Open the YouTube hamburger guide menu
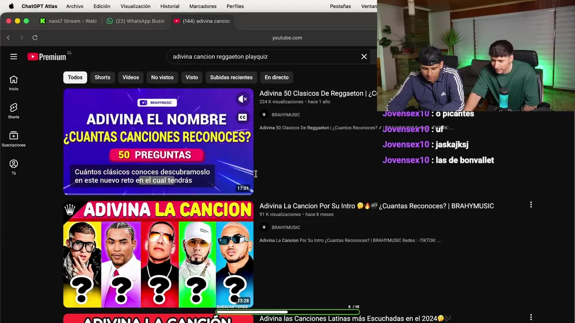Image resolution: width=575 pixels, height=323 pixels. [13, 57]
